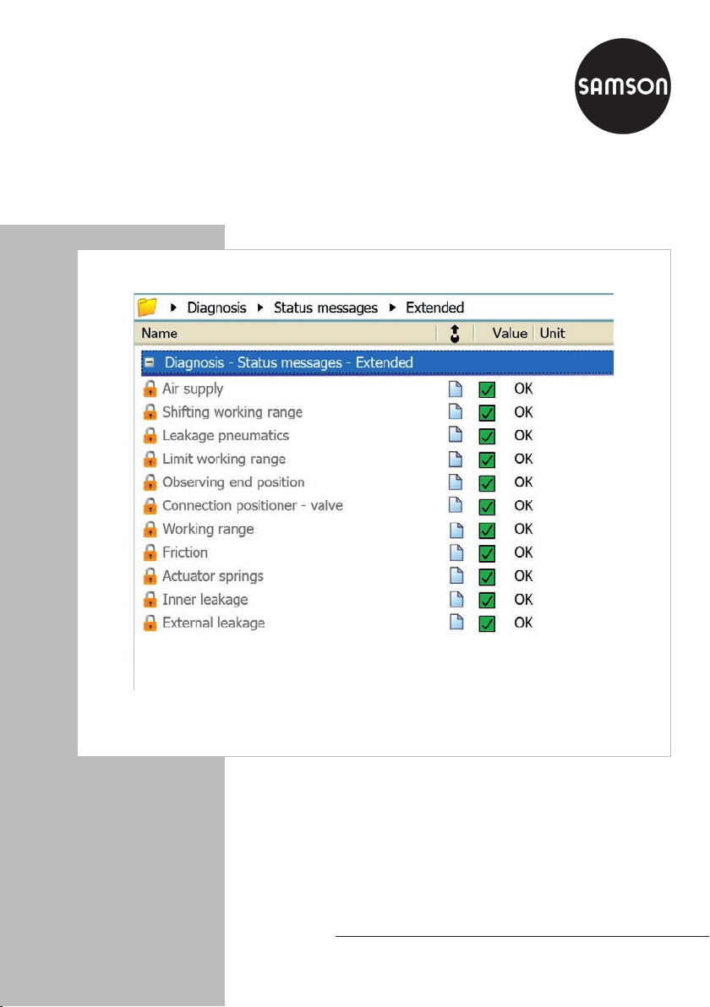Screen dimensions: 710x1007
Task: Select the Inner leakage label
Action: tap(205, 600)
